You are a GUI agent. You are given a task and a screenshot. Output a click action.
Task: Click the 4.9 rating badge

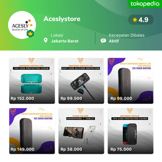[141, 20]
